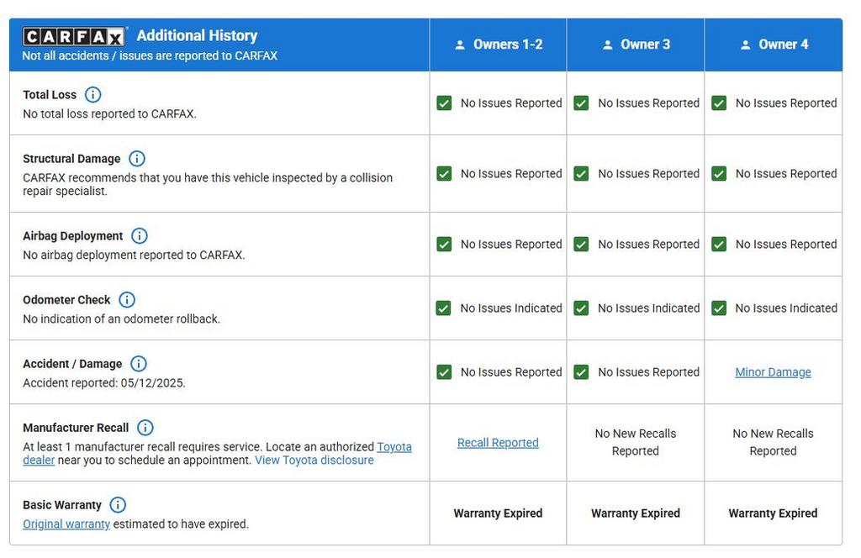Click the info icon beside Airbag Deployment

click(x=140, y=236)
